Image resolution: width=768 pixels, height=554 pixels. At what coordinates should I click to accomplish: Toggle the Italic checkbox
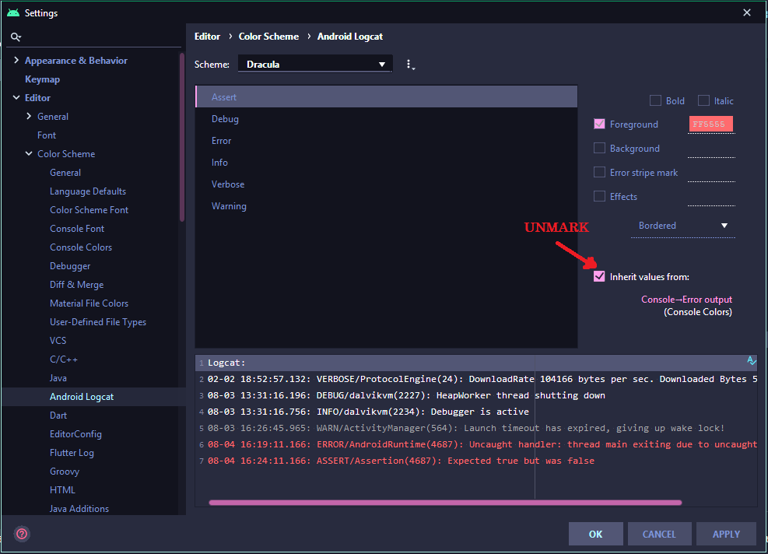(x=703, y=100)
